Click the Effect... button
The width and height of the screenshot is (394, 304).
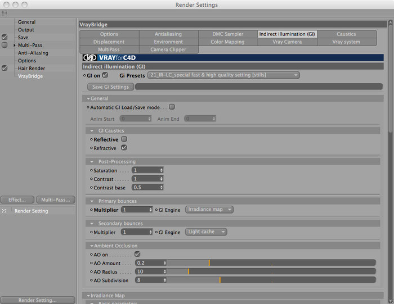(17, 200)
